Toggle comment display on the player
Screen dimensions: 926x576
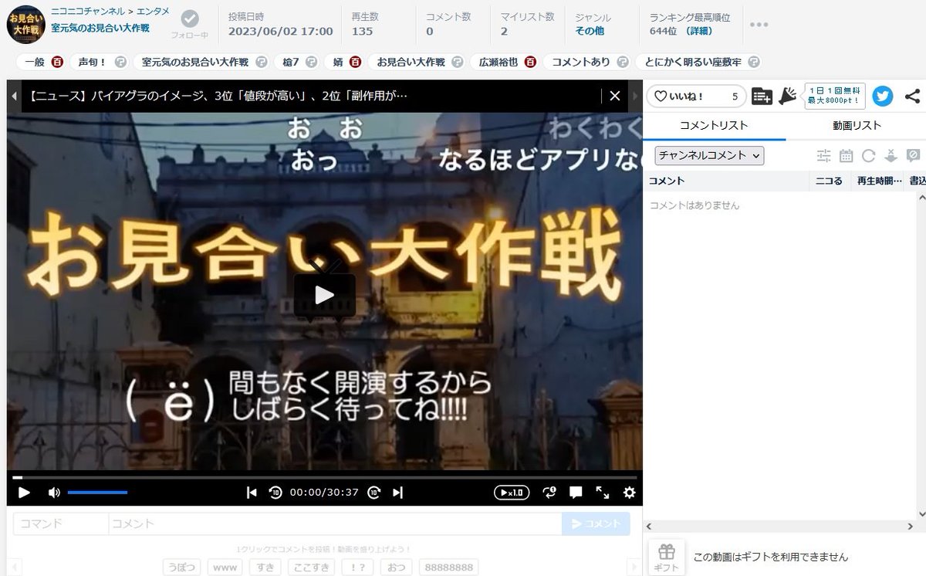(x=575, y=492)
